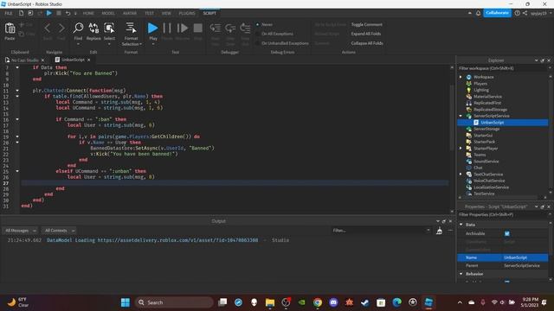Click the Filter workspace input field
The height and width of the screenshot is (311, 554).
[502, 68]
